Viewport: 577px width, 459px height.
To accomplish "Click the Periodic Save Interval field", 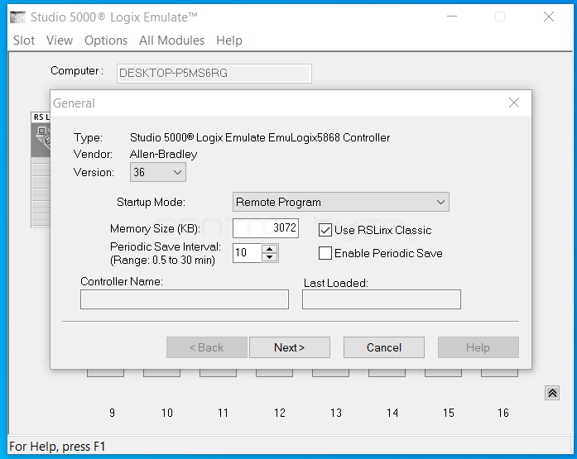I will [x=248, y=253].
